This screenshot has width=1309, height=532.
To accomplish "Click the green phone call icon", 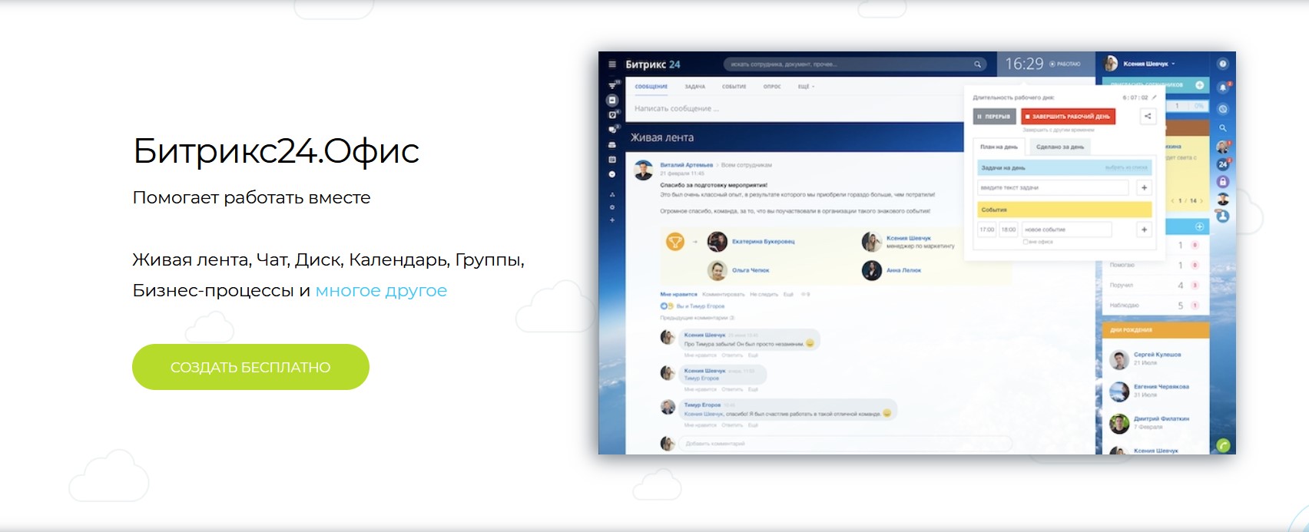I will [x=1223, y=445].
